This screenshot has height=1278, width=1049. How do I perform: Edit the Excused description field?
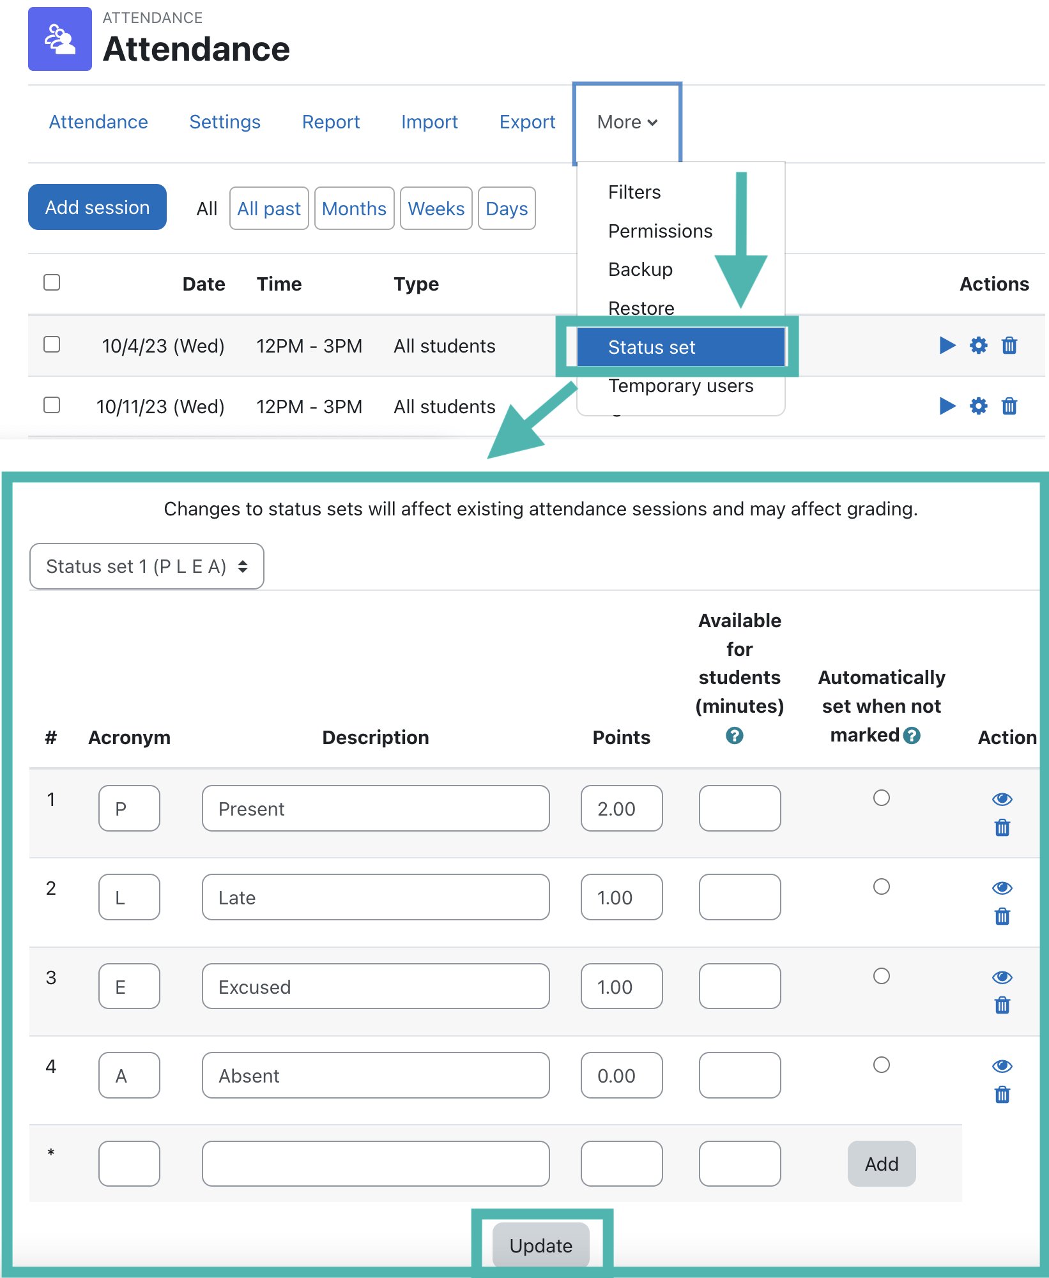tap(376, 986)
